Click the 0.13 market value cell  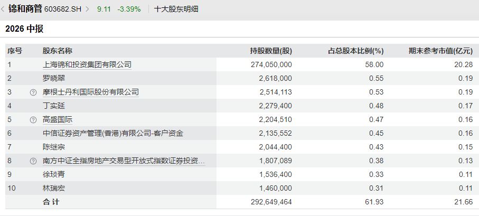click(466, 161)
